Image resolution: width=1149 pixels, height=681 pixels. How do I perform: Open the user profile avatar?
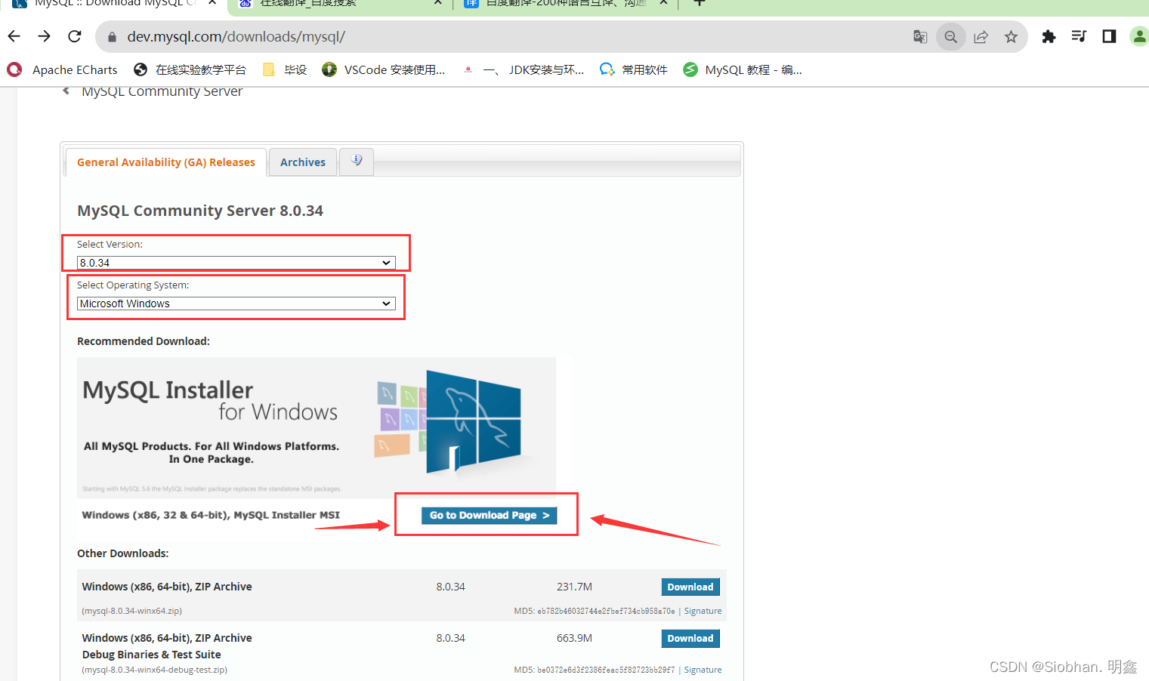(x=1139, y=36)
